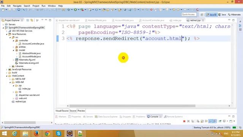Collapse the controller package node
Image resolution: width=243 pixels, height=137 pixels.
coord(14,41)
